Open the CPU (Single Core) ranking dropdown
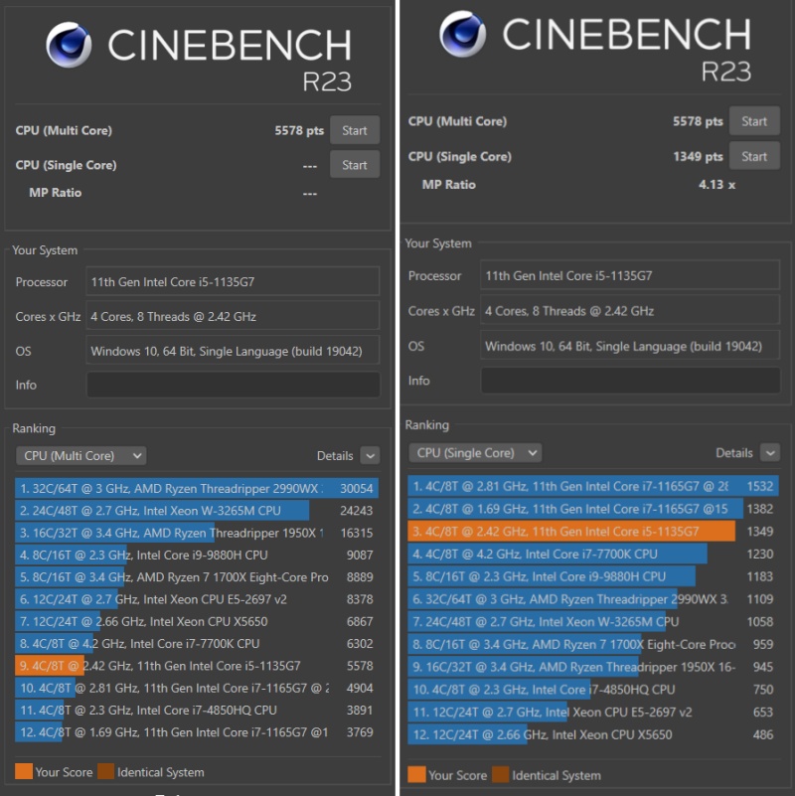The image size is (795, 796). point(475,453)
